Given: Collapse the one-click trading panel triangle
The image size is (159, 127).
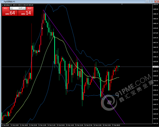Looking at the screenshot, I should tap(3, 5).
